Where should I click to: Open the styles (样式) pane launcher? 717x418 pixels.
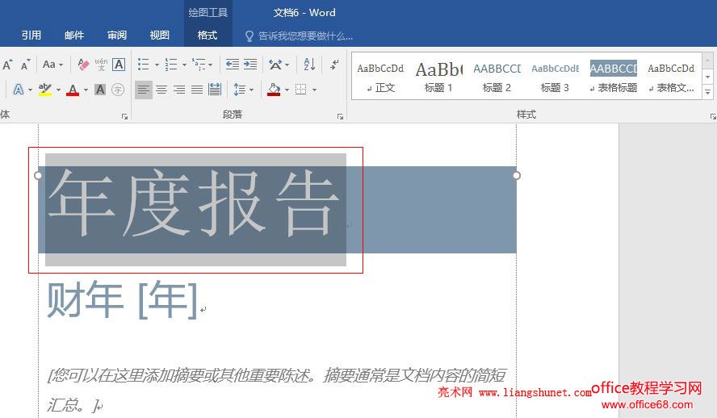(x=713, y=117)
